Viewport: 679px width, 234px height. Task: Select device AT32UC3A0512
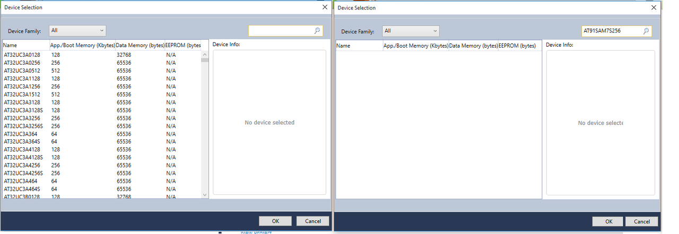point(101,71)
